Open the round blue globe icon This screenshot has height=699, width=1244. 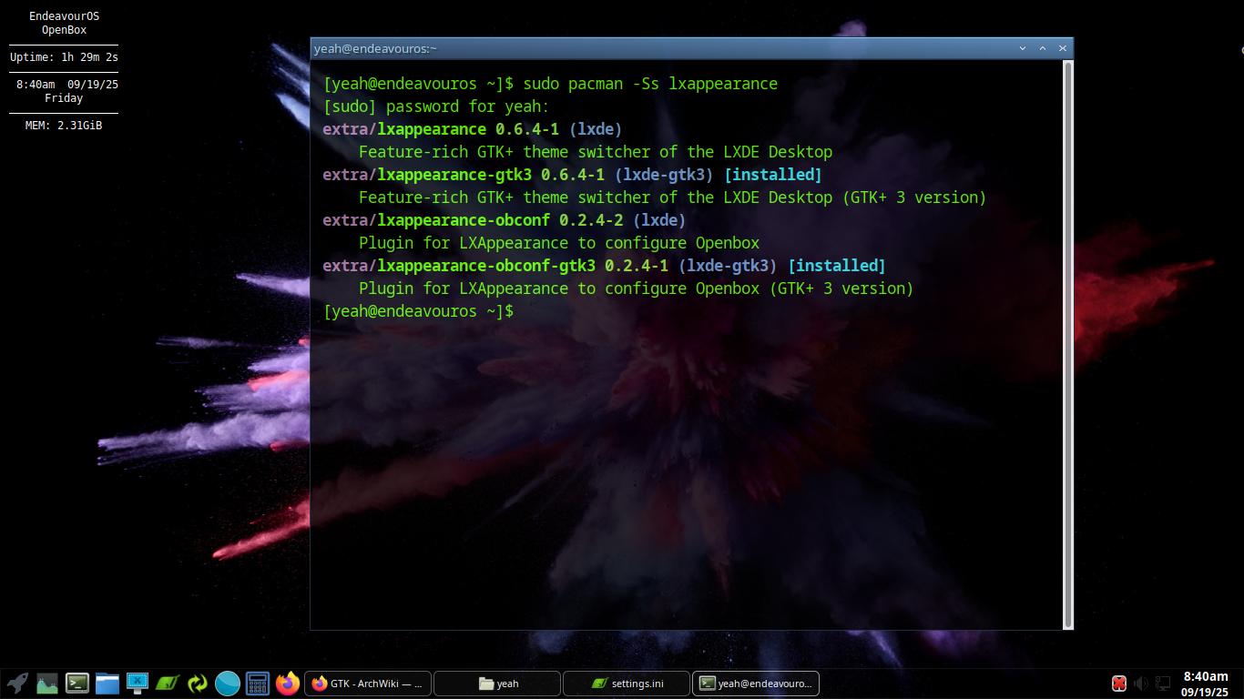click(228, 683)
